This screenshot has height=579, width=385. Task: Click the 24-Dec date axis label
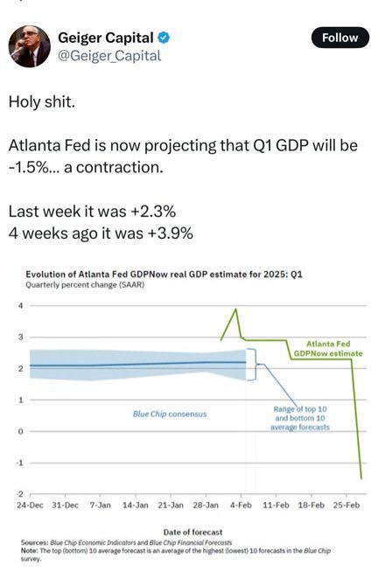(30, 505)
